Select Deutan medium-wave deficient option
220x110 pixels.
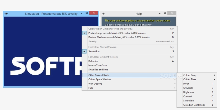tap(119, 37)
